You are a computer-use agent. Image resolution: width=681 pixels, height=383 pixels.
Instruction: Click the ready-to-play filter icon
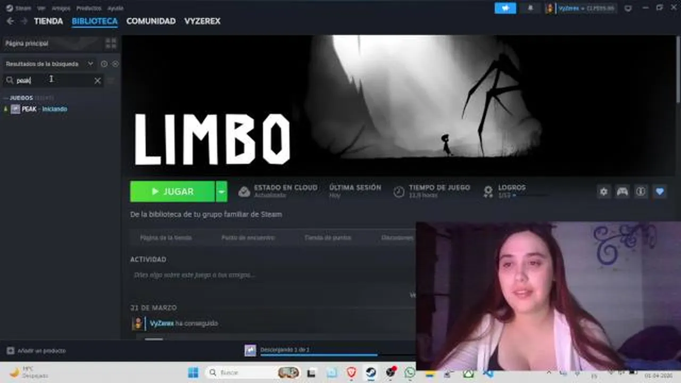(115, 64)
